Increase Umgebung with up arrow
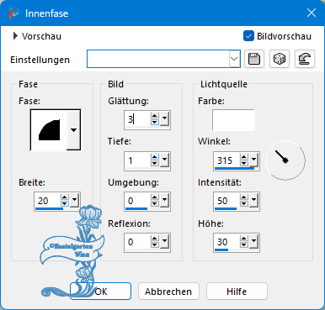This screenshot has height=310, width=325. click(155, 197)
